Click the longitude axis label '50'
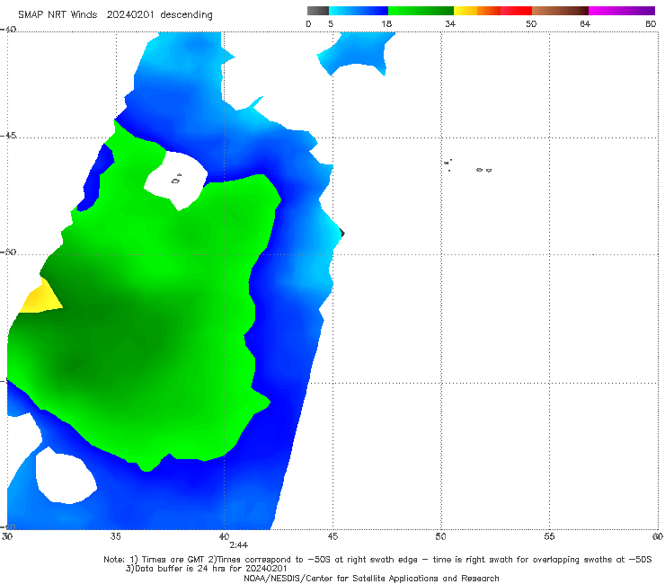The image size is (665, 584). [441, 536]
